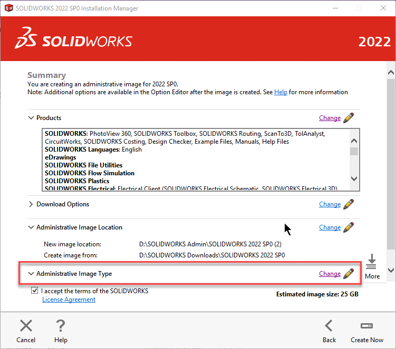The height and width of the screenshot is (349, 396).
Task: Click Change link for Download Options
Action: (x=330, y=204)
